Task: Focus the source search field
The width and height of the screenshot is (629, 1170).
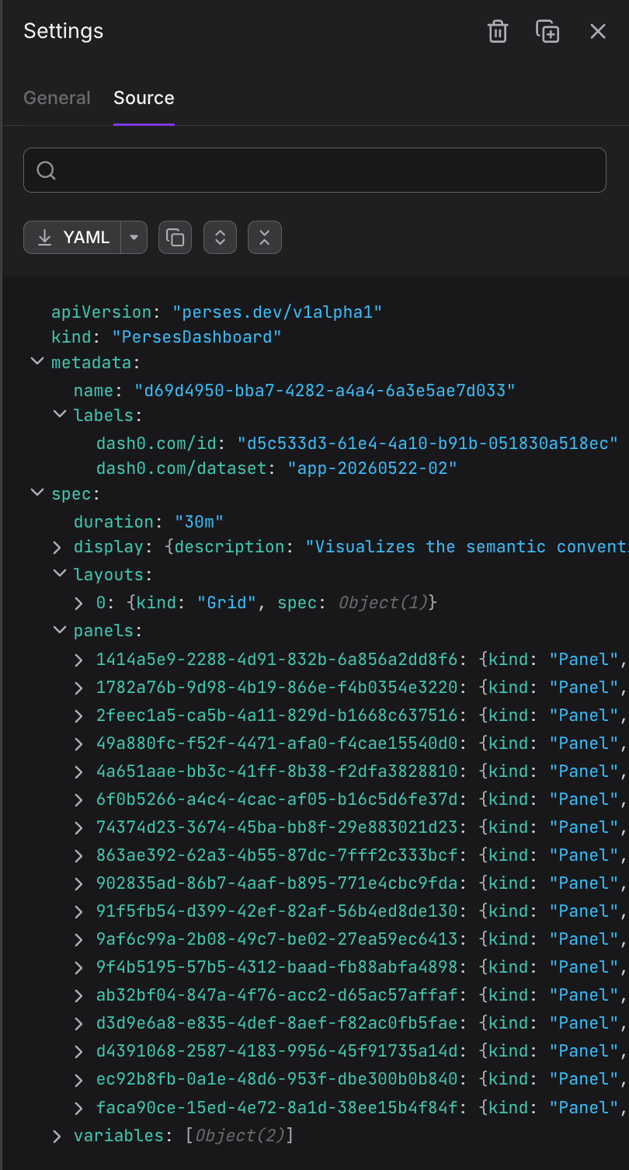Action: (314, 170)
